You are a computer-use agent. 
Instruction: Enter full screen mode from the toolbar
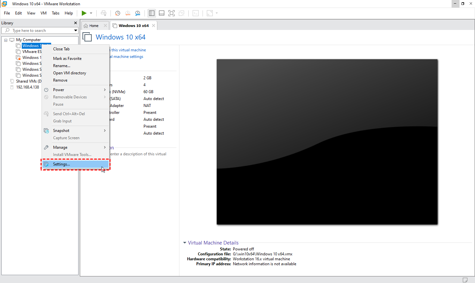172,13
